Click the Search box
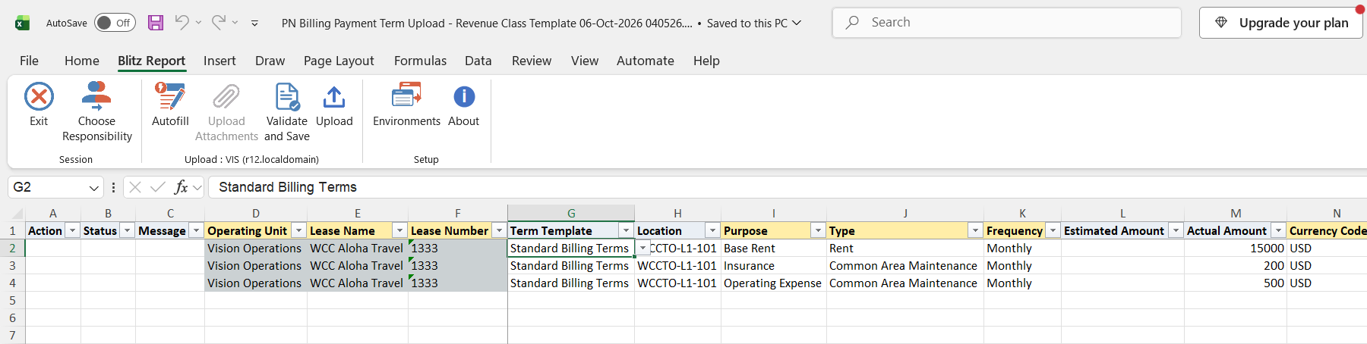This screenshot has height=344, width=1367. [1007, 23]
